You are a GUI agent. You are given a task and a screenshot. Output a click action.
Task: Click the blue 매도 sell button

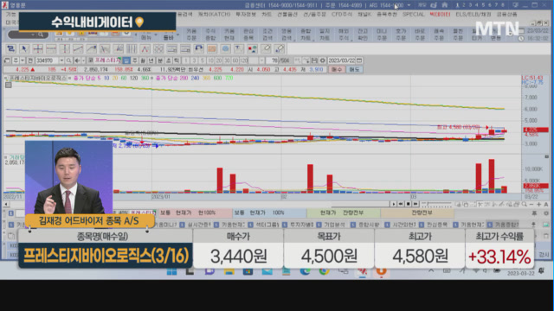click(354, 69)
